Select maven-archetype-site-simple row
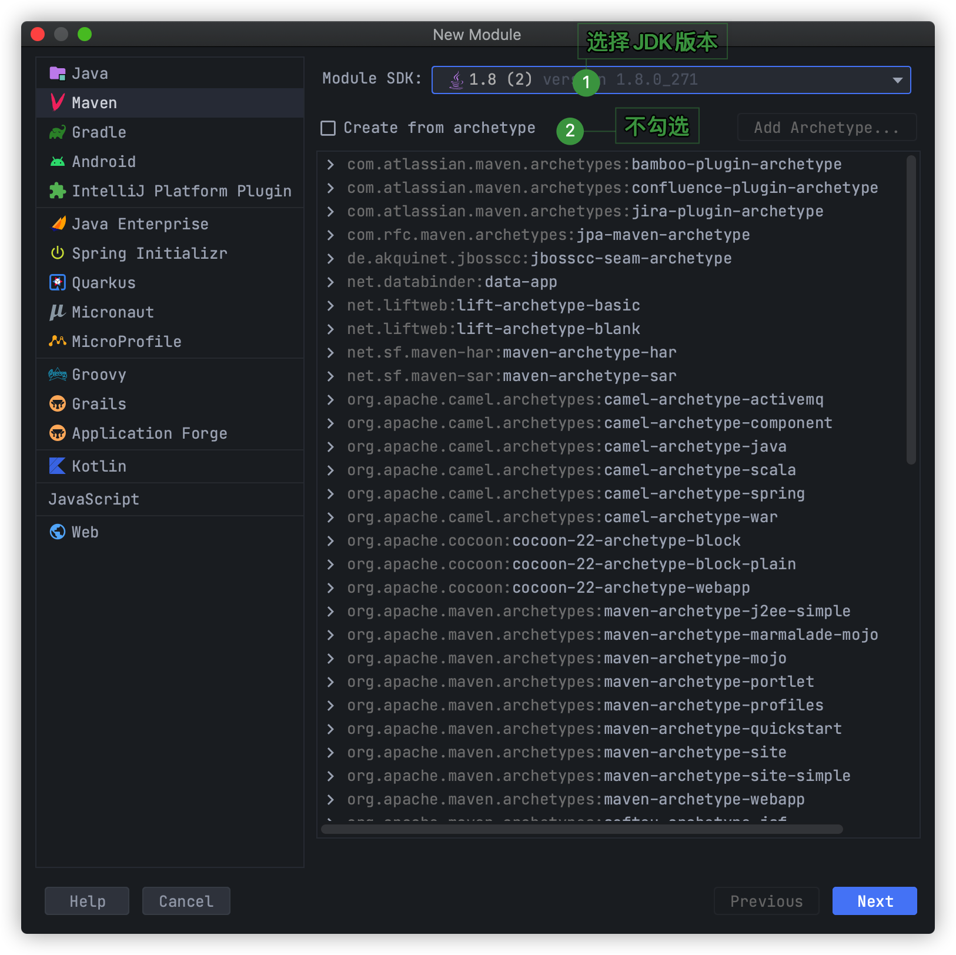The image size is (956, 955). point(611,776)
